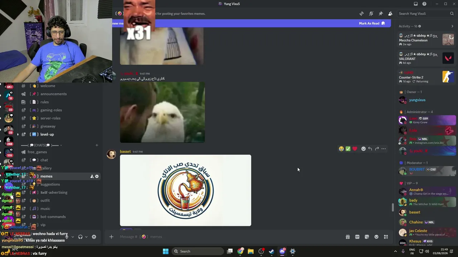
Task: Show pinned messages
Action: (x=381, y=14)
